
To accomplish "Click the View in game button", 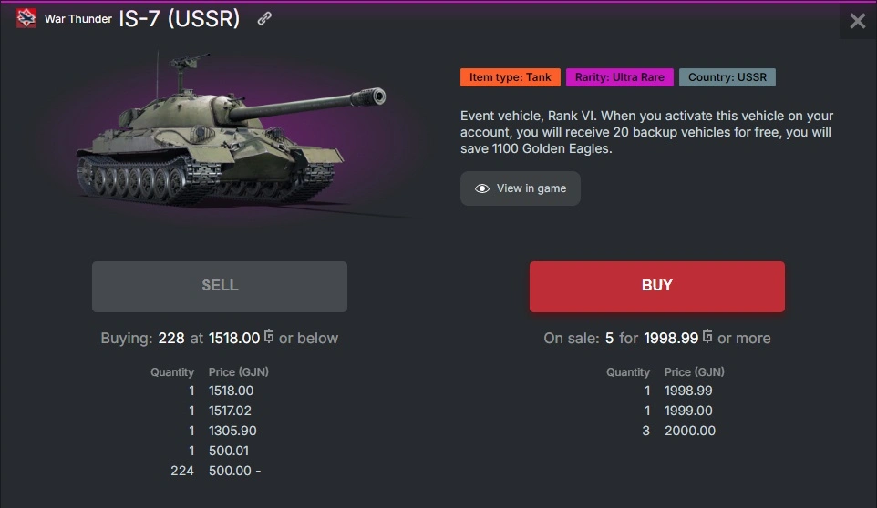I will click(x=521, y=188).
